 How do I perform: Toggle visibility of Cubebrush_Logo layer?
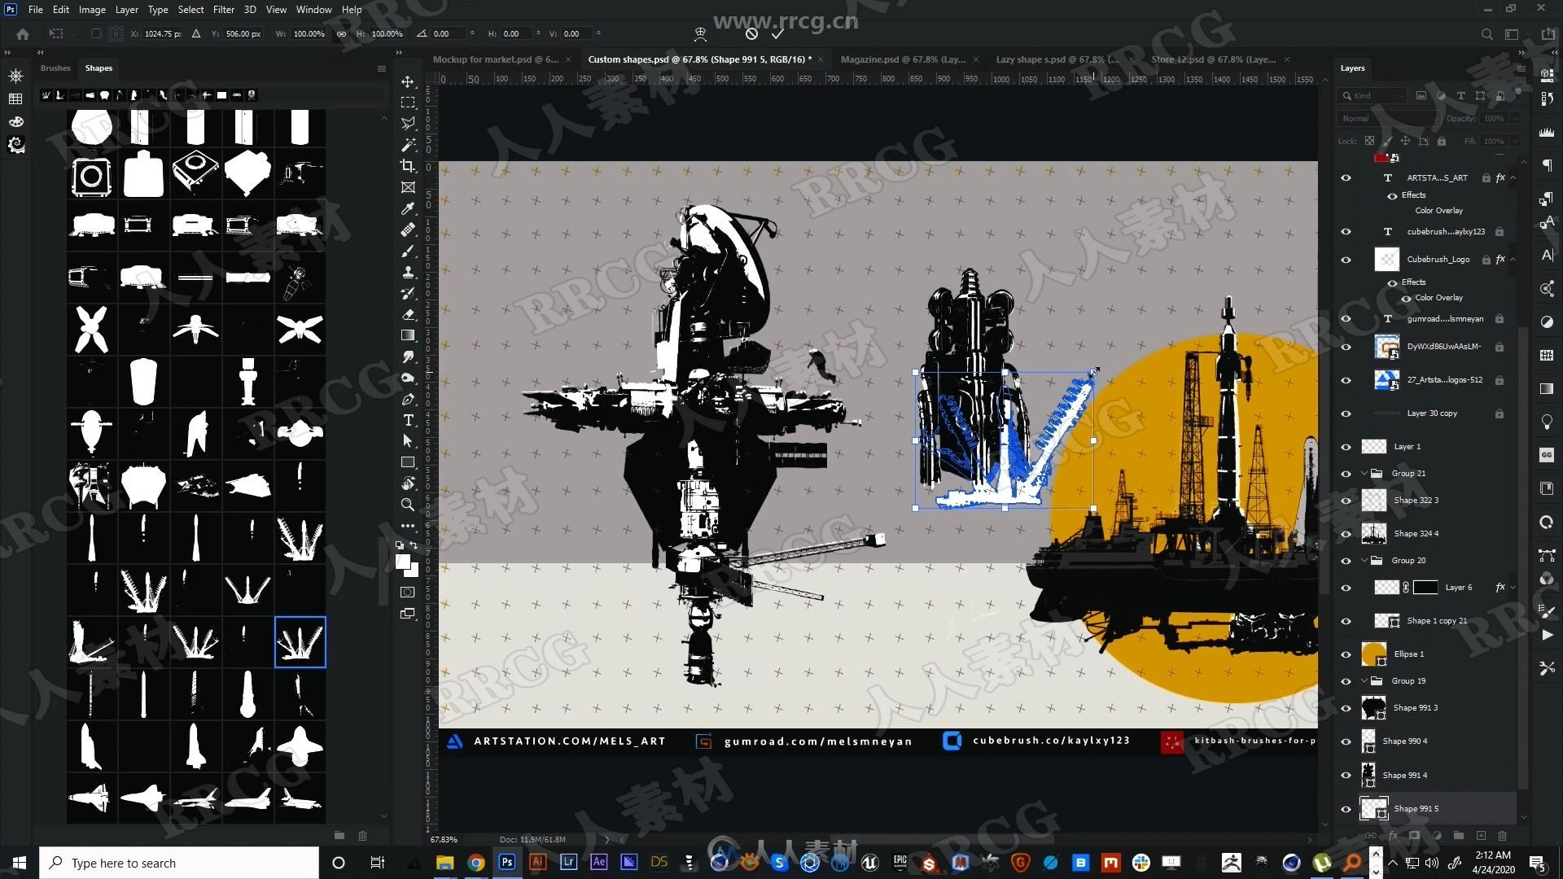coord(1346,259)
